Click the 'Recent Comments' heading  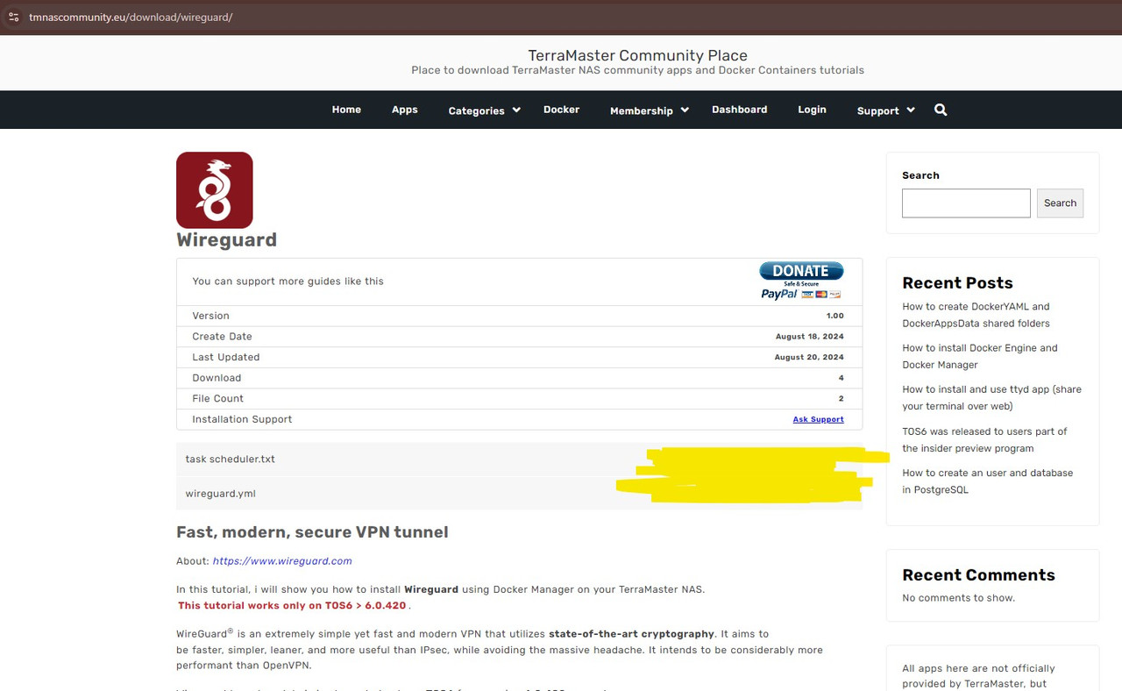tap(978, 574)
